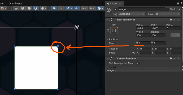The image size is (183, 95).
Task: Open the grid snapping options dropdown arrow
Action: [6, 8]
